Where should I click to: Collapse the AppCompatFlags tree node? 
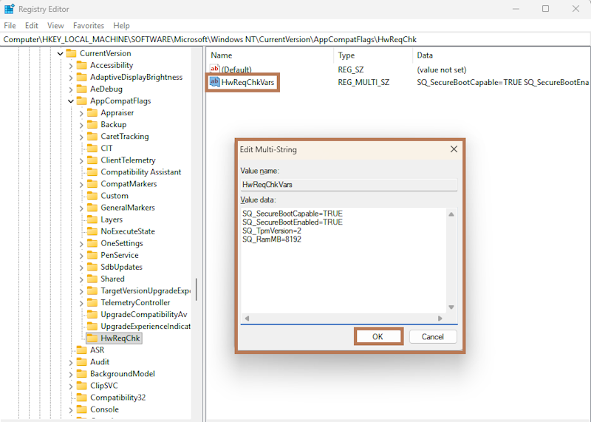71,101
